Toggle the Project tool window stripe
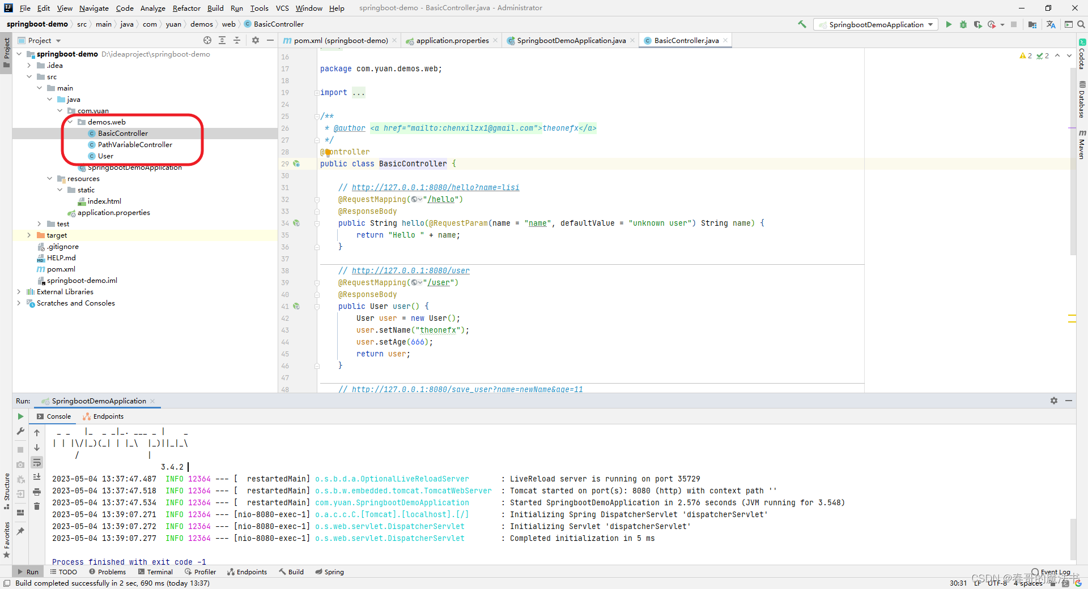The image size is (1088, 589). (x=6, y=52)
